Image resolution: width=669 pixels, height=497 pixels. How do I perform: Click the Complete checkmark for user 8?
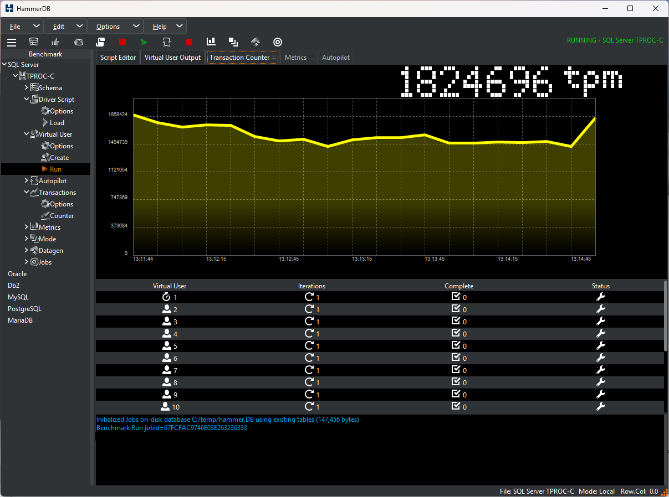456,382
